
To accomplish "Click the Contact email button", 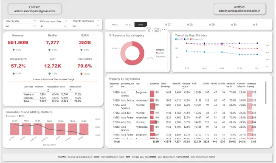I will click(x=34, y=9).
